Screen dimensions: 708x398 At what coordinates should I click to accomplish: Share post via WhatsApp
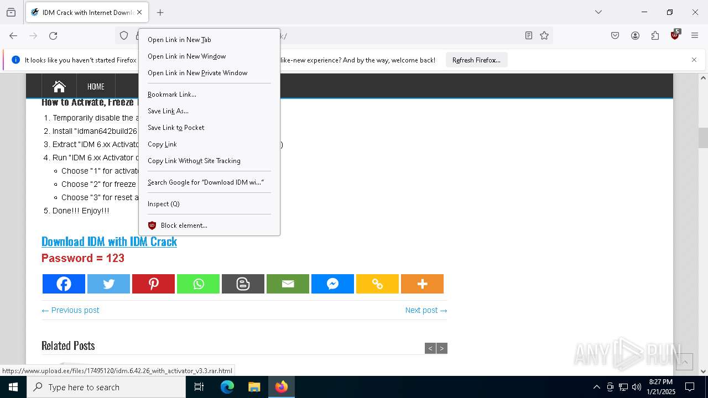(198, 284)
